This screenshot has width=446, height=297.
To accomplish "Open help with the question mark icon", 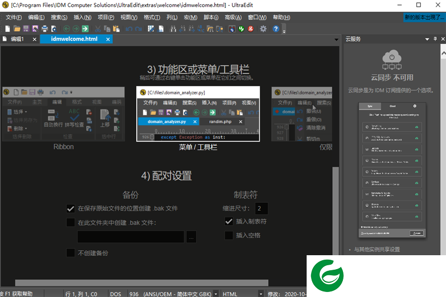I will point(276,29).
